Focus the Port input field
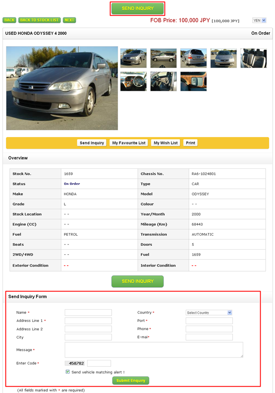 [209, 321]
